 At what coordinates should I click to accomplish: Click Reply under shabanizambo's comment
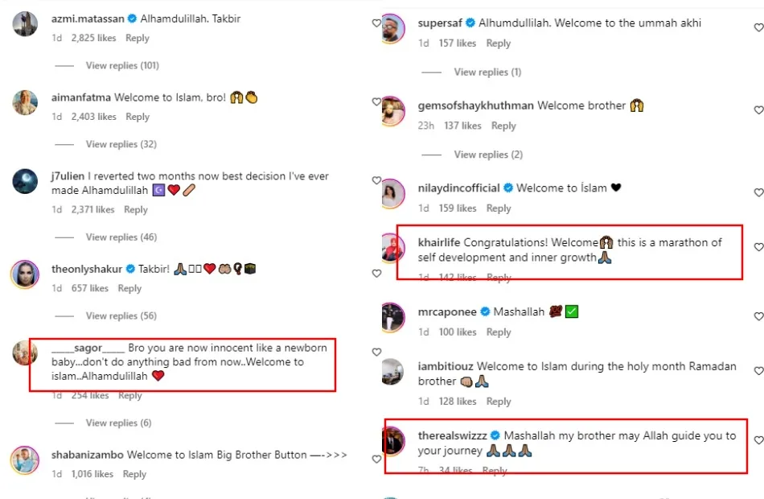134,474
